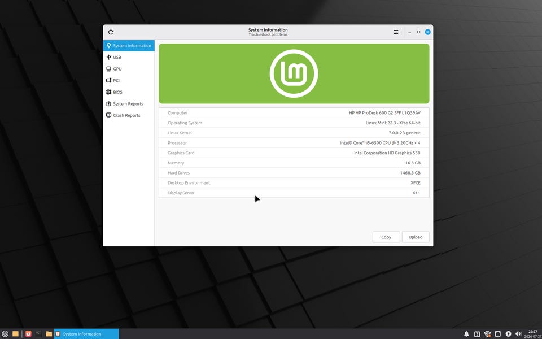The width and height of the screenshot is (542, 339).
Task: Open the power manager lightning icon
Action: point(508,334)
